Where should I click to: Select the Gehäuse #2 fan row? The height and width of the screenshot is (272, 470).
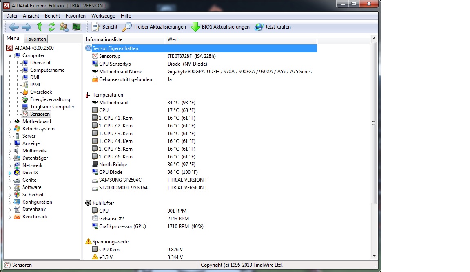coord(201,218)
